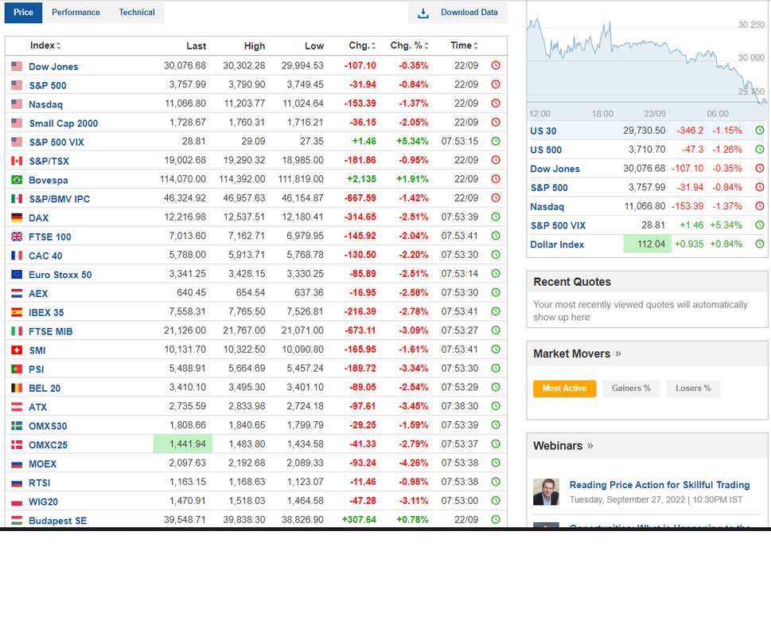Open the CAC 40 index link
Image resolution: width=771 pixels, height=637 pixels.
[x=45, y=256]
